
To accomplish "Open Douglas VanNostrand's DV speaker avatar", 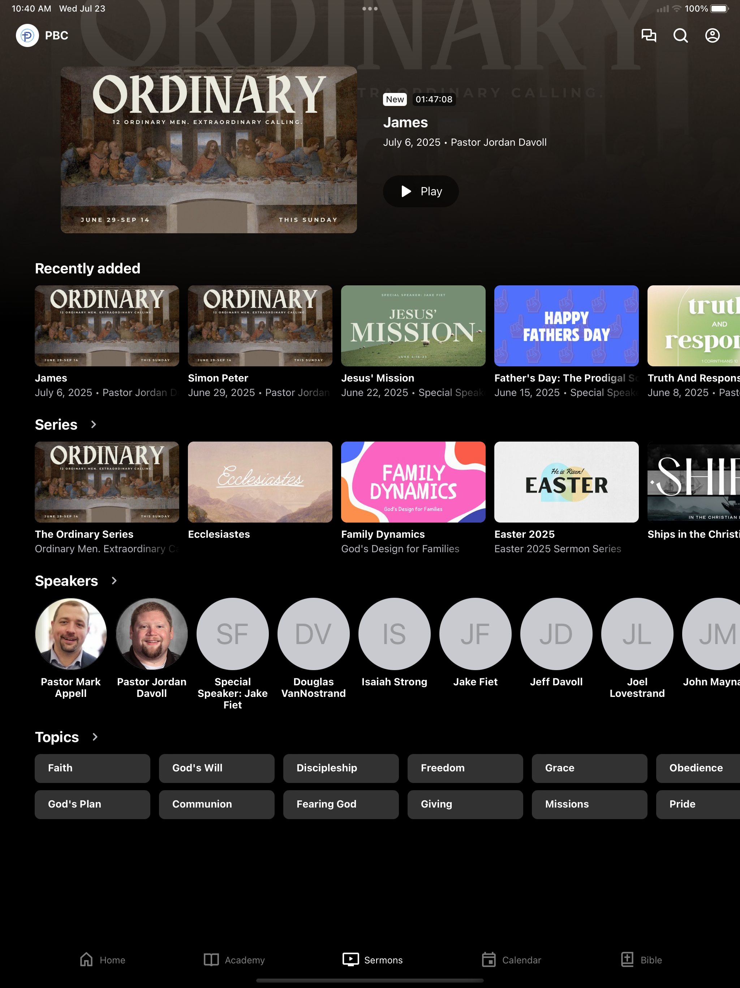I will click(313, 634).
